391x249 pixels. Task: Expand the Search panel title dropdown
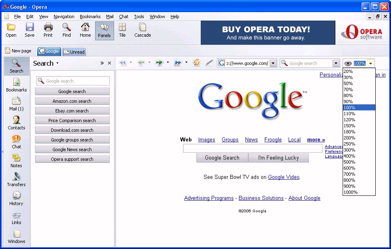[57, 63]
